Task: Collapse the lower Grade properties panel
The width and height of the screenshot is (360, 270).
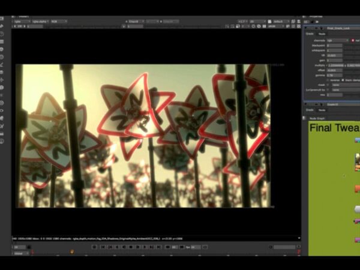Action: coord(306,104)
